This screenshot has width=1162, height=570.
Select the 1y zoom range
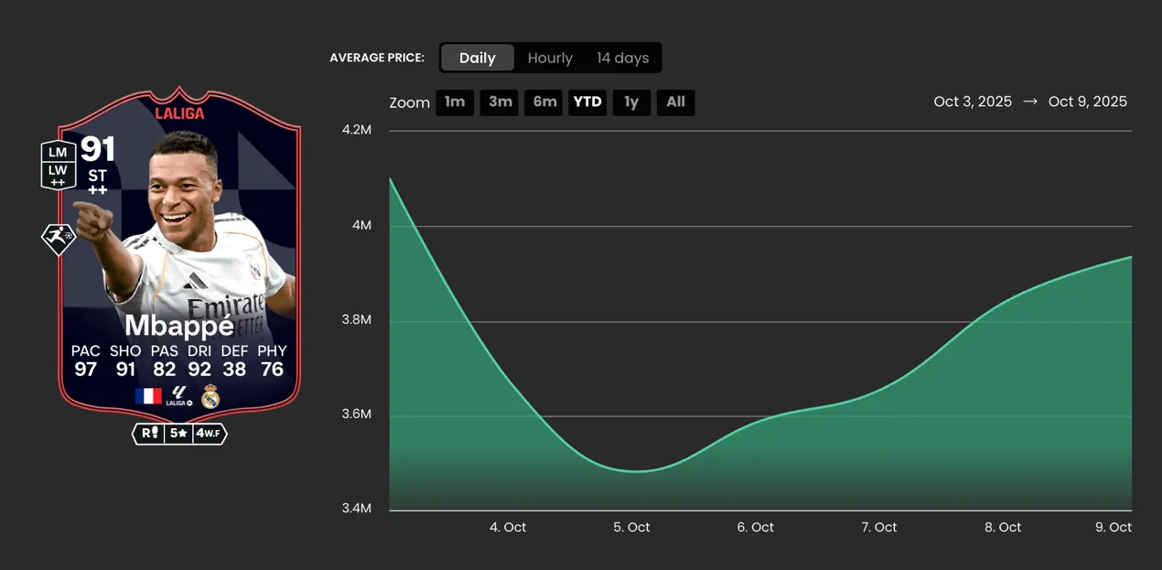click(x=631, y=102)
